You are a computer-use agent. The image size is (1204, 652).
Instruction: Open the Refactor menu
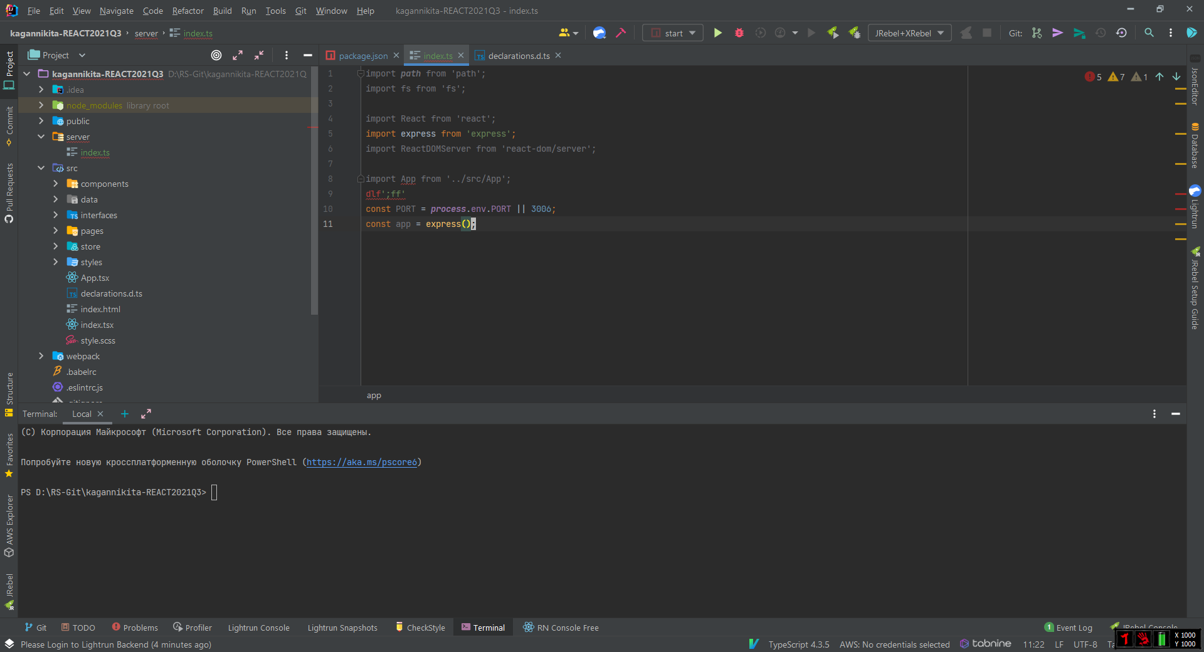187,11
